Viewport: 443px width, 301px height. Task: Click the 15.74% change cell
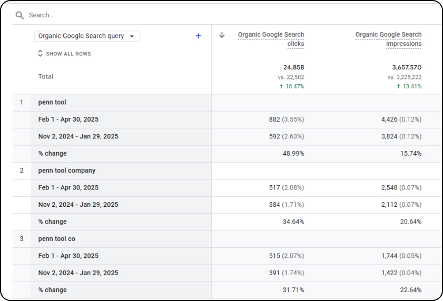tap(411, 154)
